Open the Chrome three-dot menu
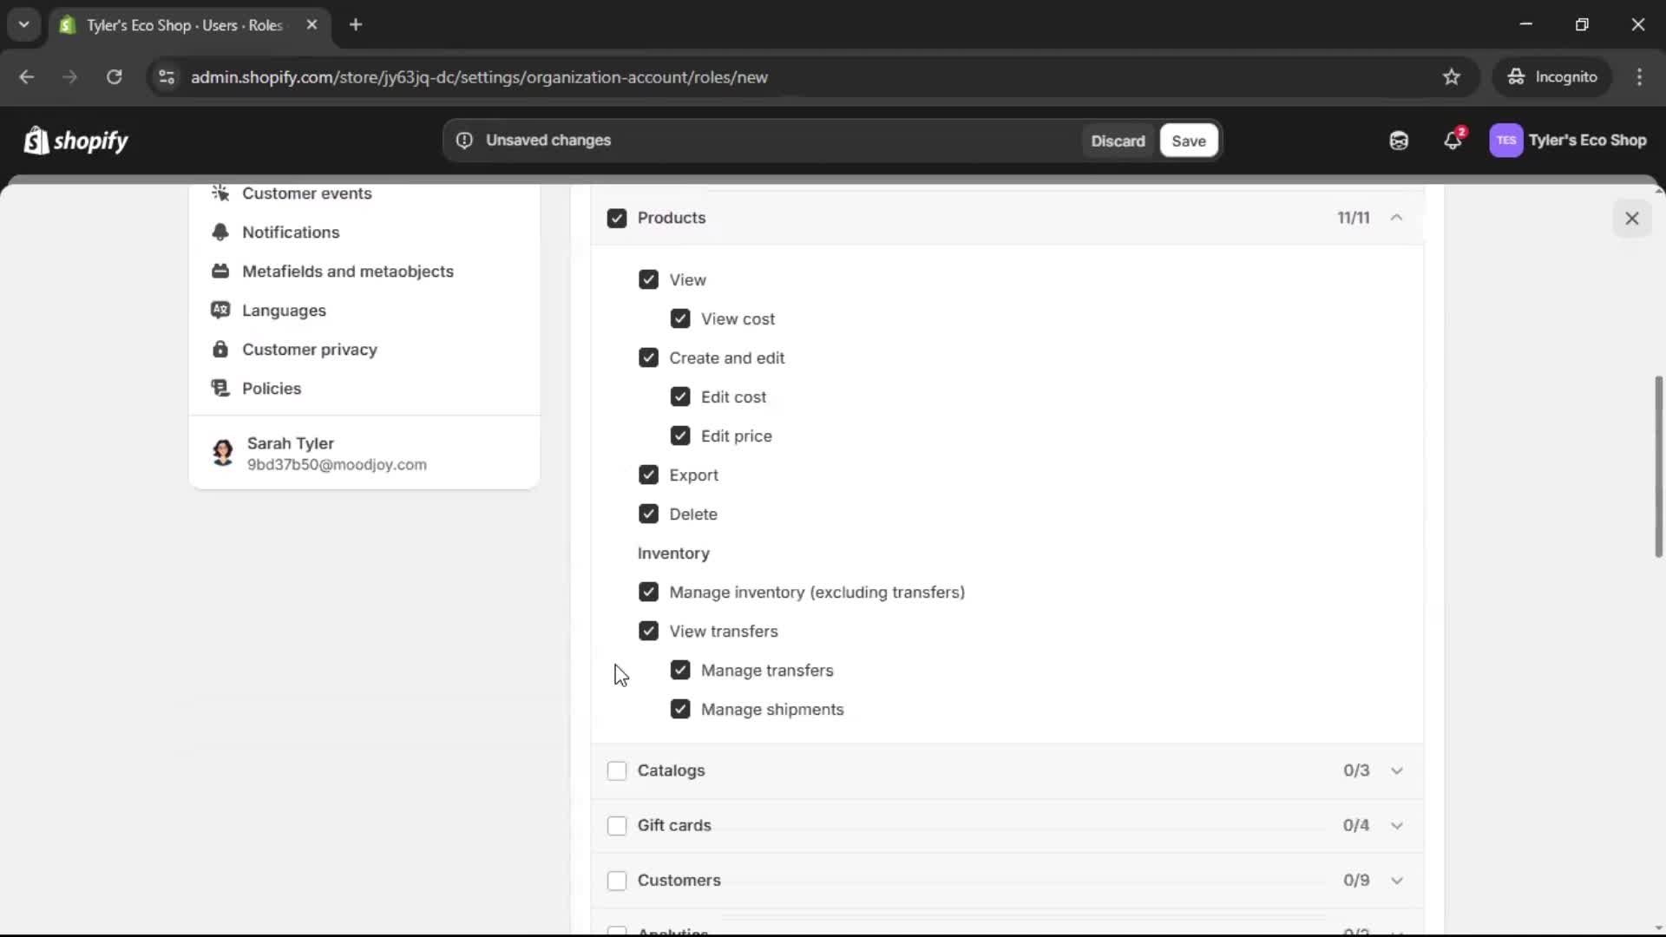 point(1641,76)
